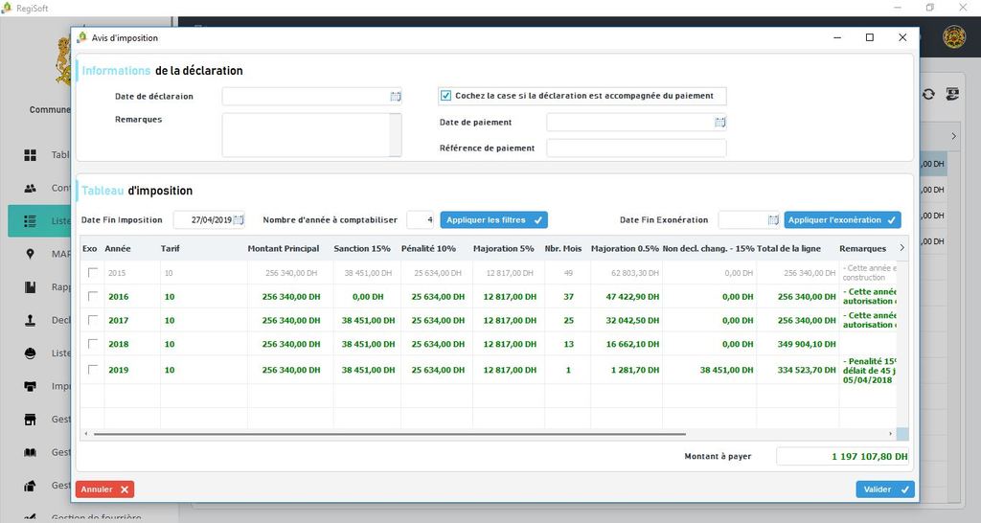Tick the Exo checkbox for year 2016
The image size is (981, 523).
point(93,297)
